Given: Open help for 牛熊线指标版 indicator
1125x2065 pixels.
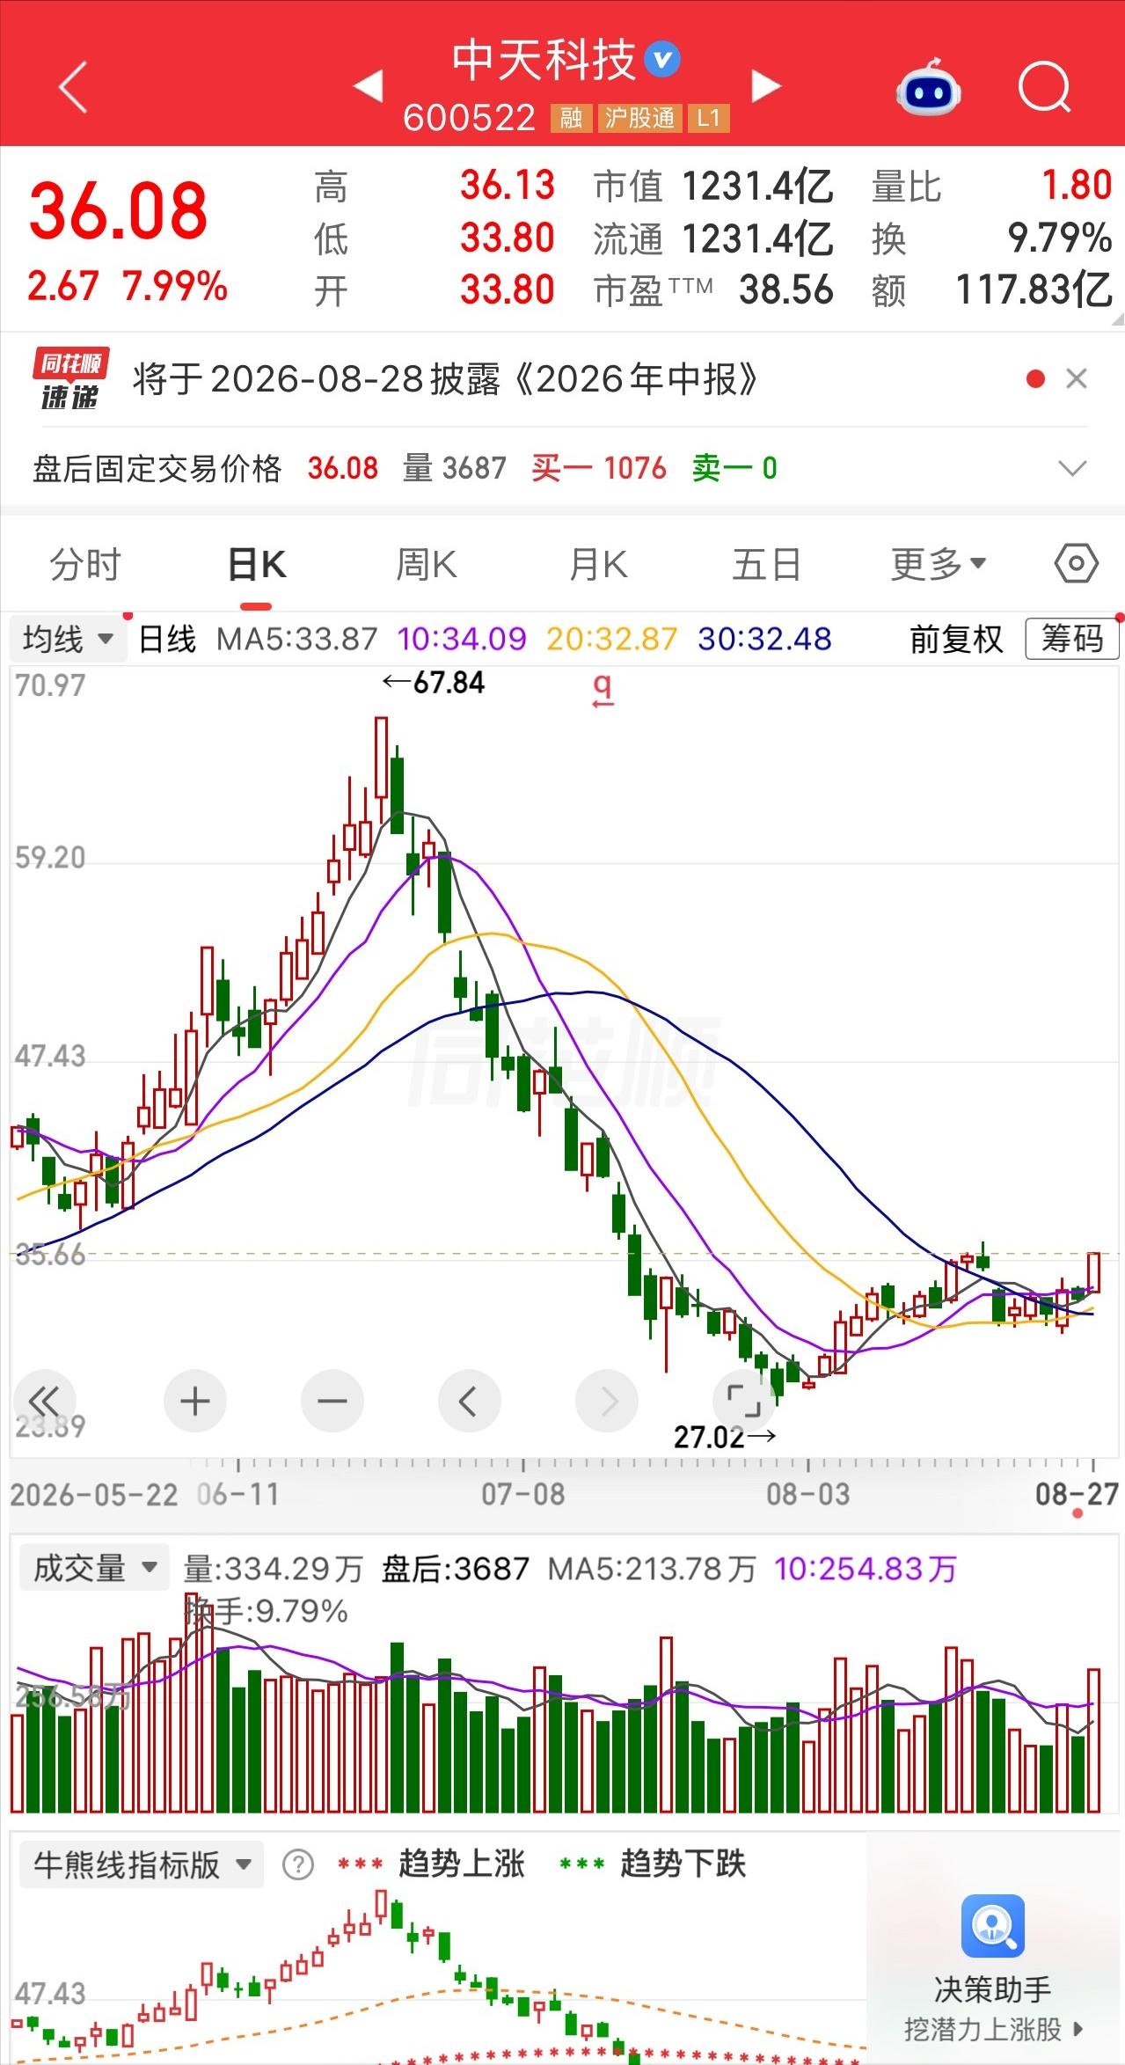Looking at the screenshot, I should click(x=298, y=1864).
